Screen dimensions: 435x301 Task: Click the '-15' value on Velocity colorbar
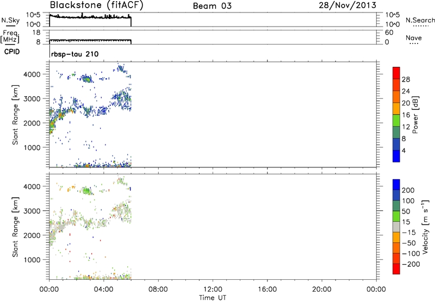(x=409, y=233)
